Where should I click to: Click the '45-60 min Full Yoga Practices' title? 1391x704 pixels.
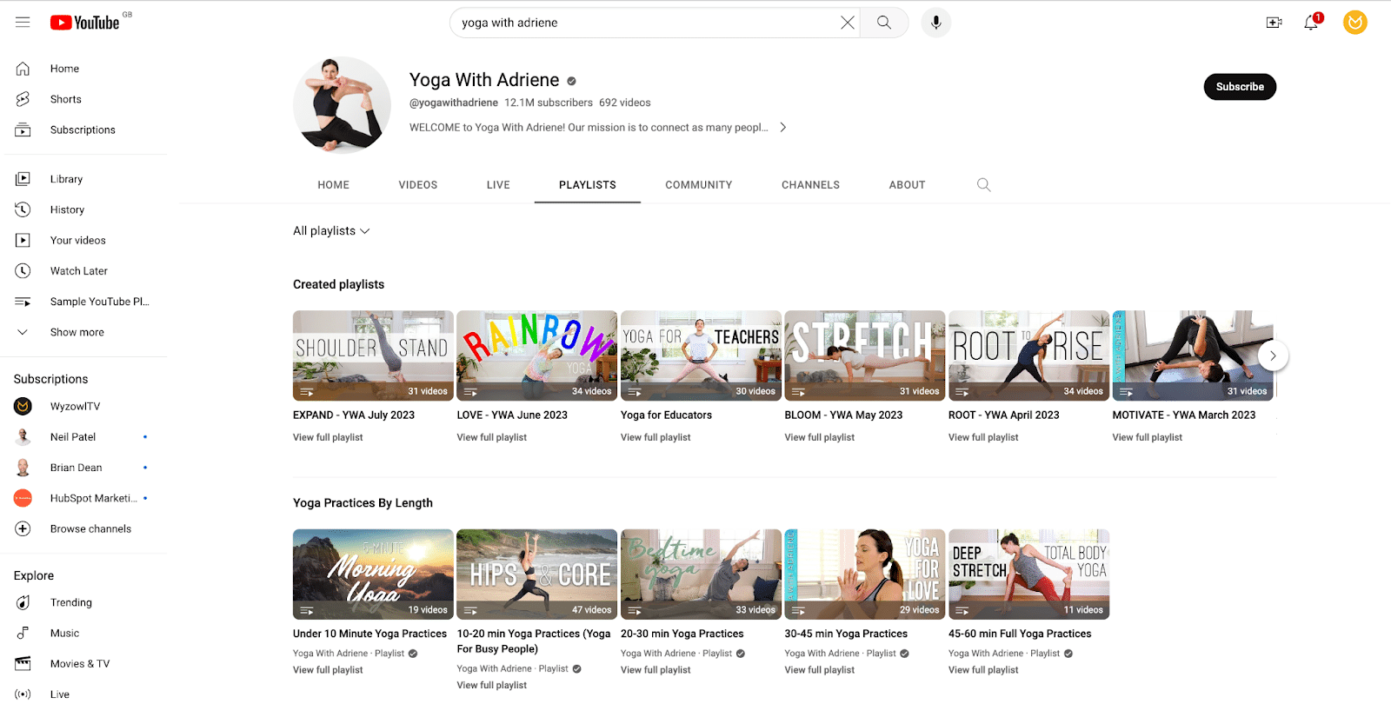point(1020,634)
